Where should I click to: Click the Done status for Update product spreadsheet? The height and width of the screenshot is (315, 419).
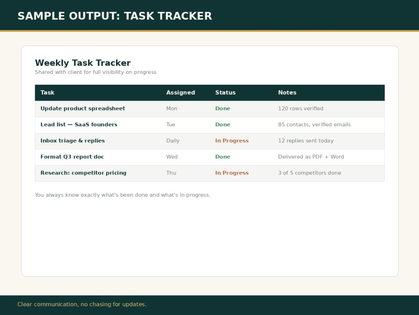tap(222, 109)
